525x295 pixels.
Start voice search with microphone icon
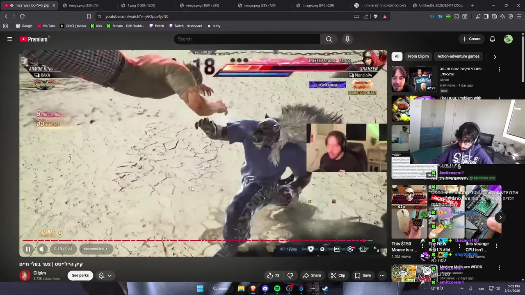(x=347, y=39)
